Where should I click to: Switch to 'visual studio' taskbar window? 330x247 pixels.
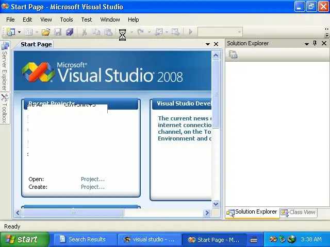tap(149, 239)
